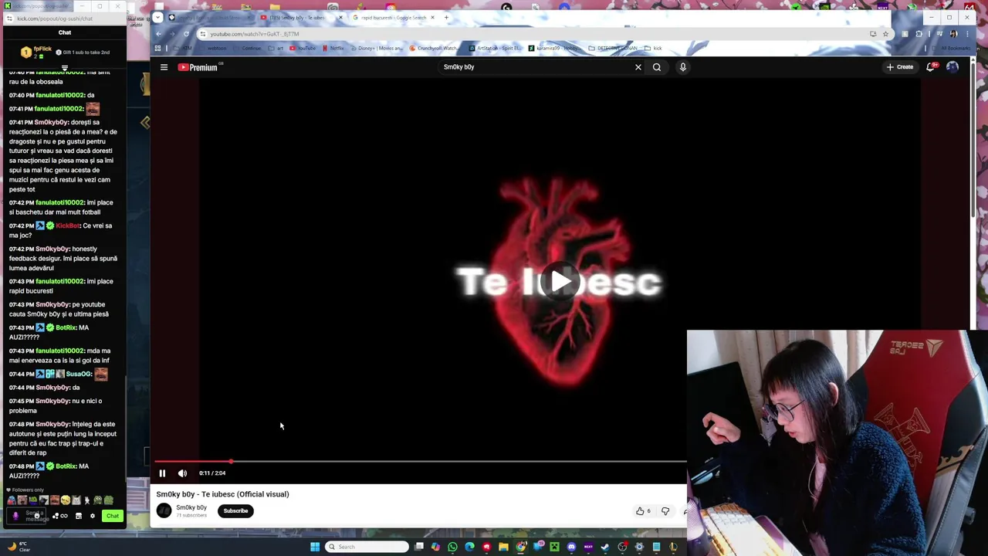Open the kick bookmark folder
This screenshot has height=556, width=988.
653,48
